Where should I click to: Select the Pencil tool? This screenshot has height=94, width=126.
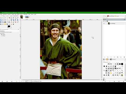click(11, 22)
